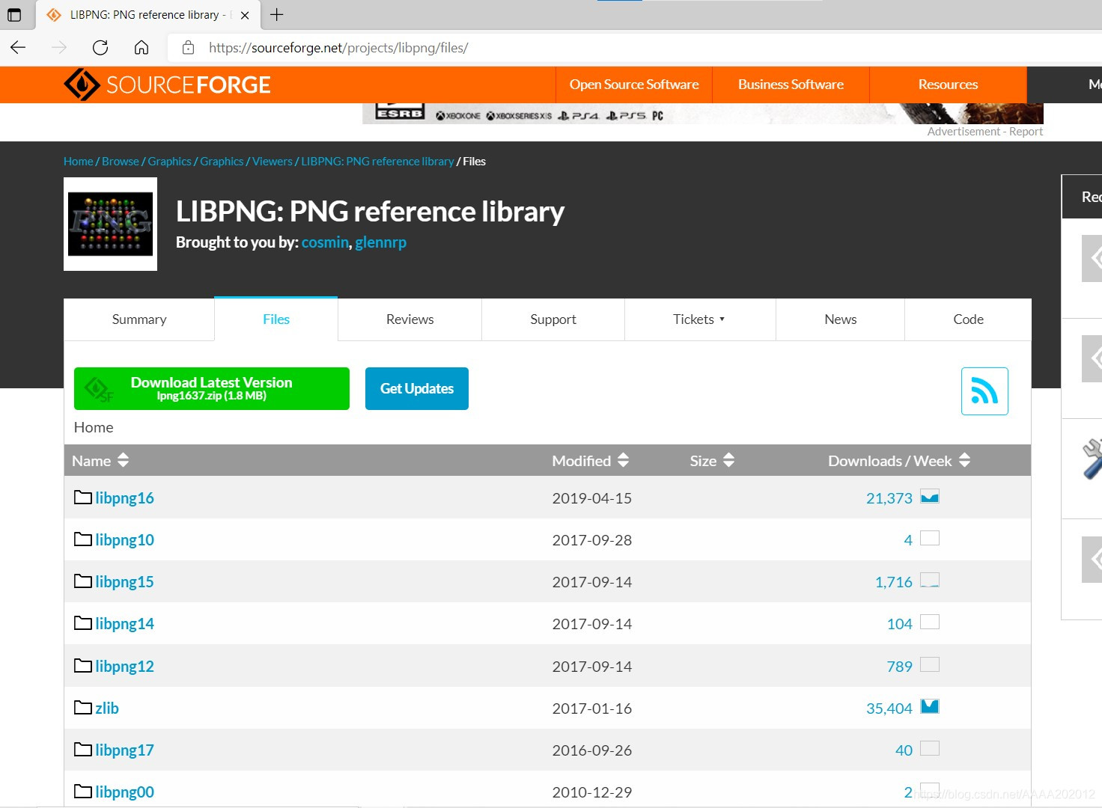Open the libpng17 folder link

click(124, 750)
